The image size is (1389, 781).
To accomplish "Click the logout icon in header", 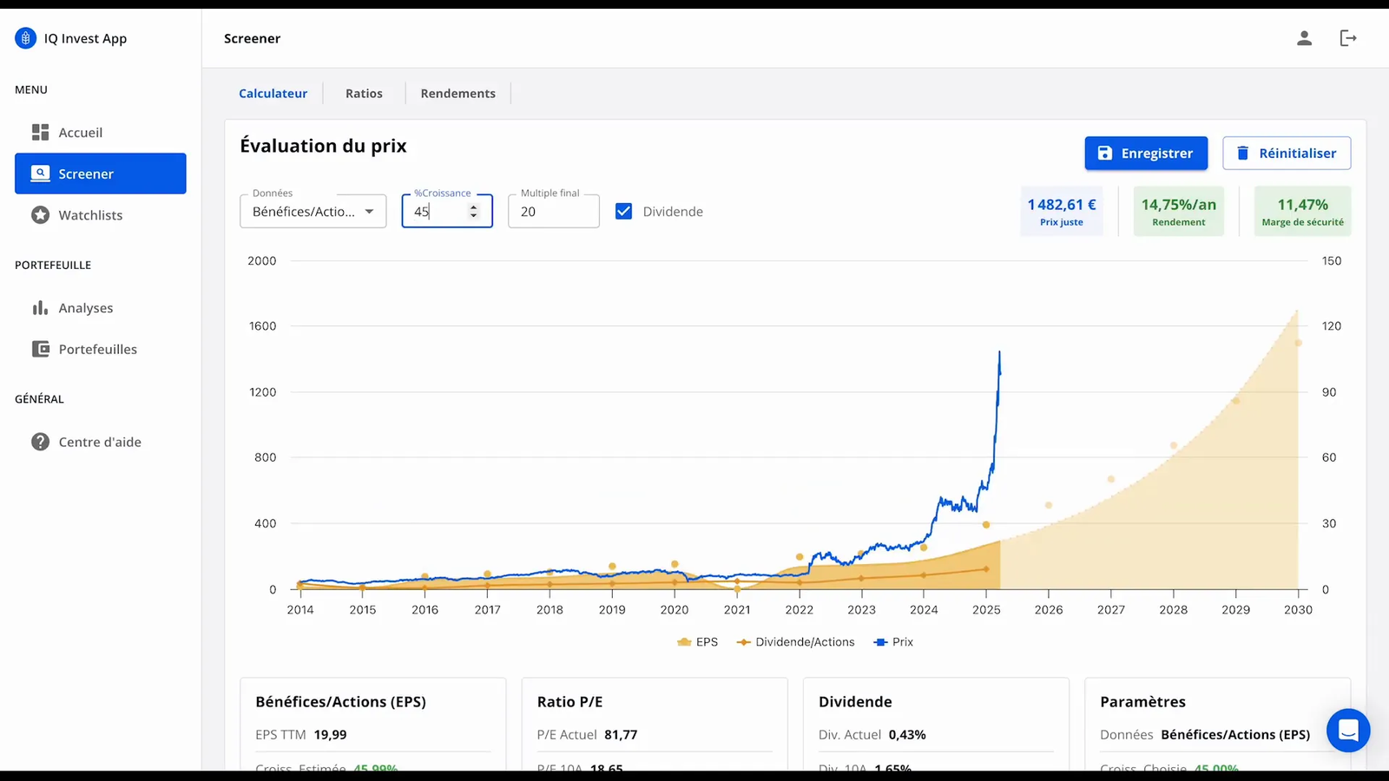I will (1348, 38).
